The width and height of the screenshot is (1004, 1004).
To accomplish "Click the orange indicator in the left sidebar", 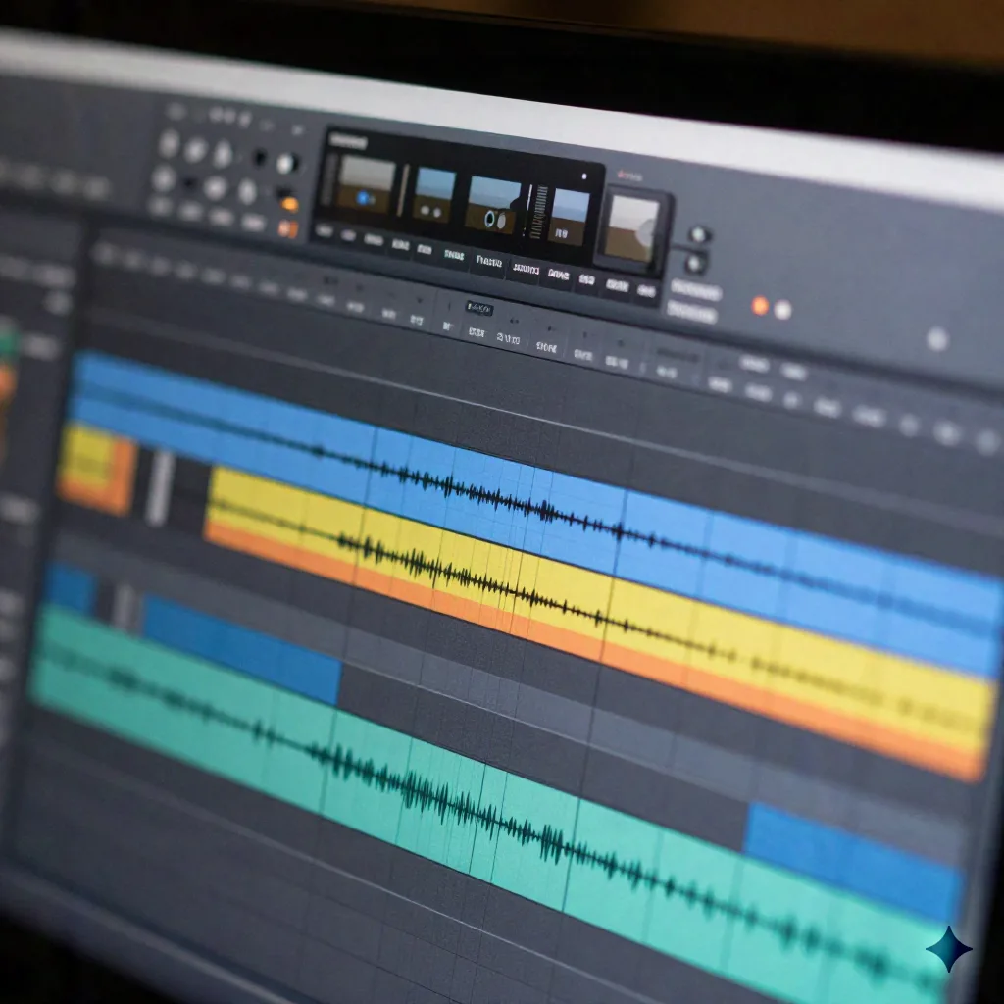I will (6, 383).
